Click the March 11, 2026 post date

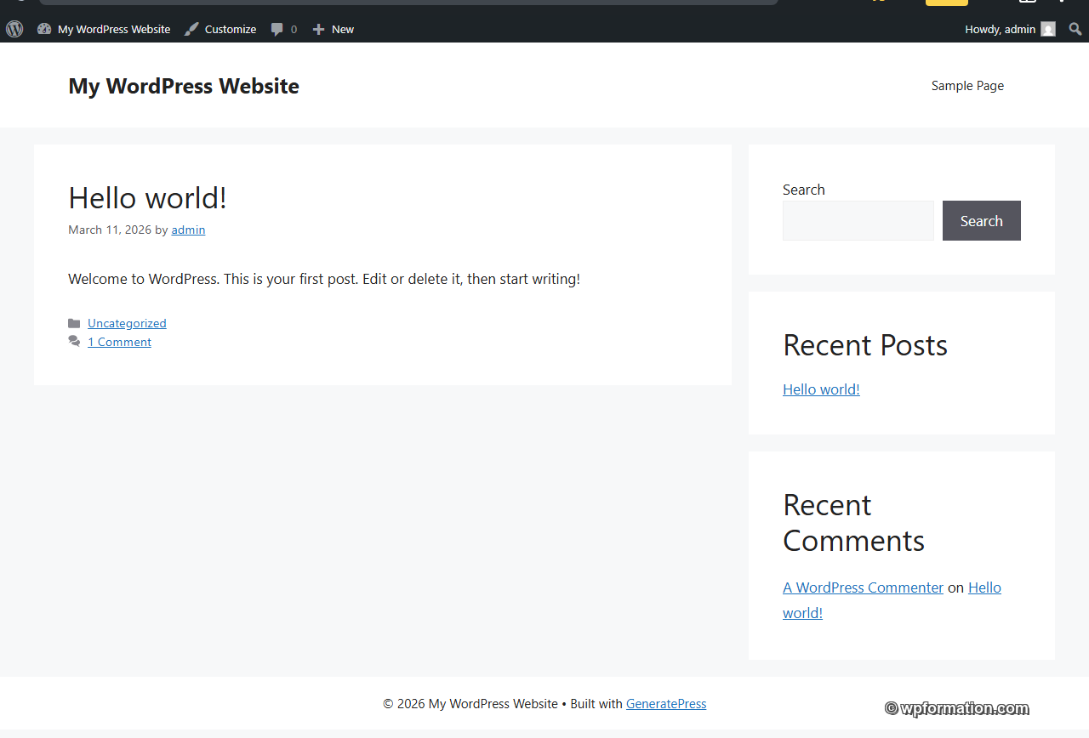tap(110, 230)
